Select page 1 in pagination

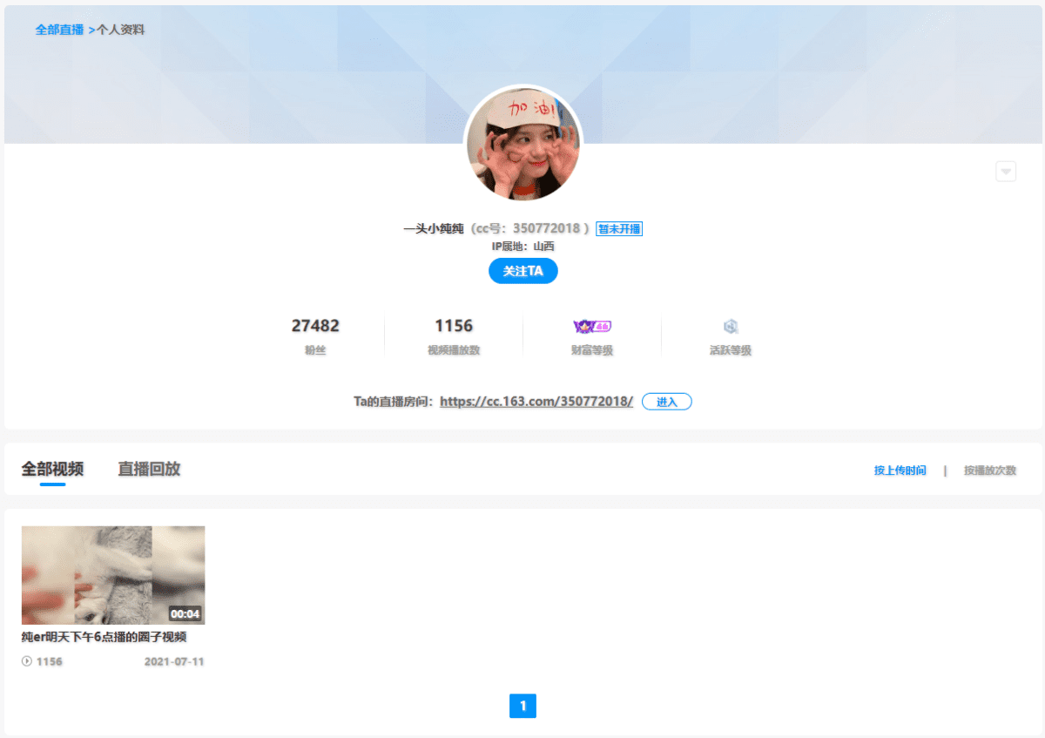tap(522, 707)
